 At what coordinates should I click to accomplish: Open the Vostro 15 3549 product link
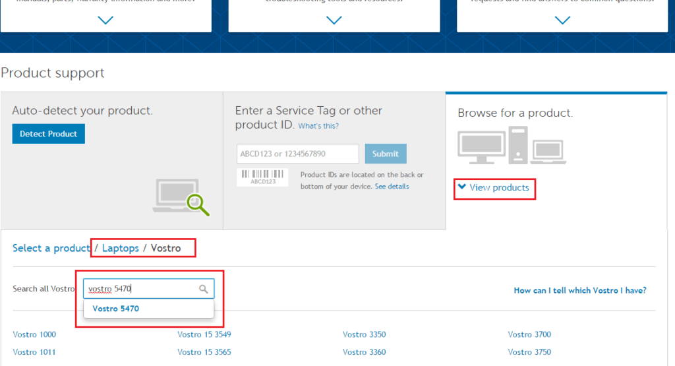tap(204, 334)
